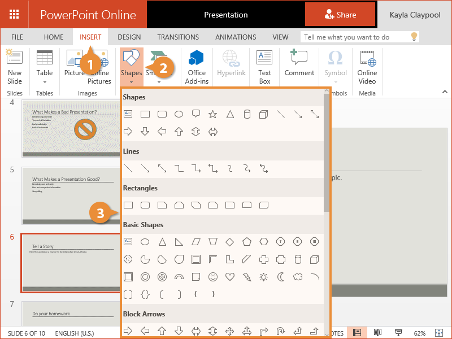Image resolution: width=452 pixels, height=339 pixels.
Task: Click the Share button
Action: [x=340, y=15]
